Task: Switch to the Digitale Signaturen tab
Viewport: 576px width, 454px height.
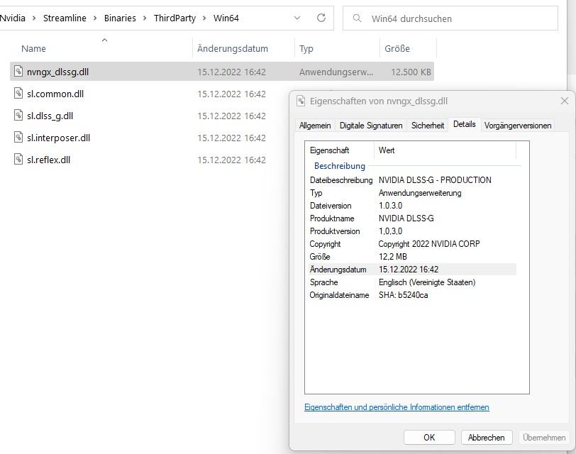Action: [371, 126]
